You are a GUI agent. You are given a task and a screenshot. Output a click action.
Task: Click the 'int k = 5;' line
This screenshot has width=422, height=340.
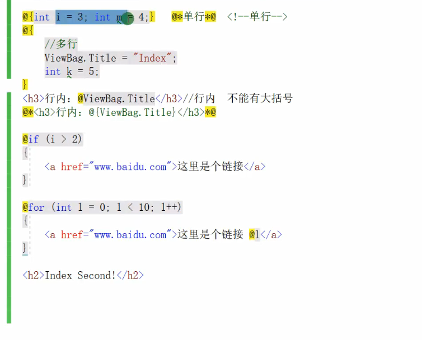tap(72, 72)
